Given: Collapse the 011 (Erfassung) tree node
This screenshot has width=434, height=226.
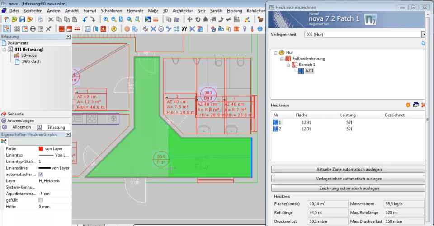Looking at the screenshot, I should click(5, 50).
